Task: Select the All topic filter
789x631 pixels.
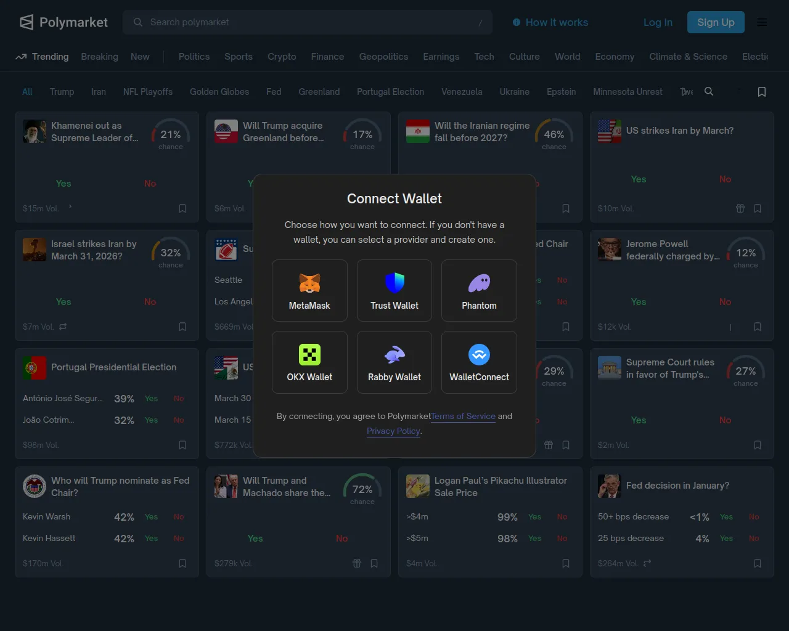Action: click(x=27, y=92)
